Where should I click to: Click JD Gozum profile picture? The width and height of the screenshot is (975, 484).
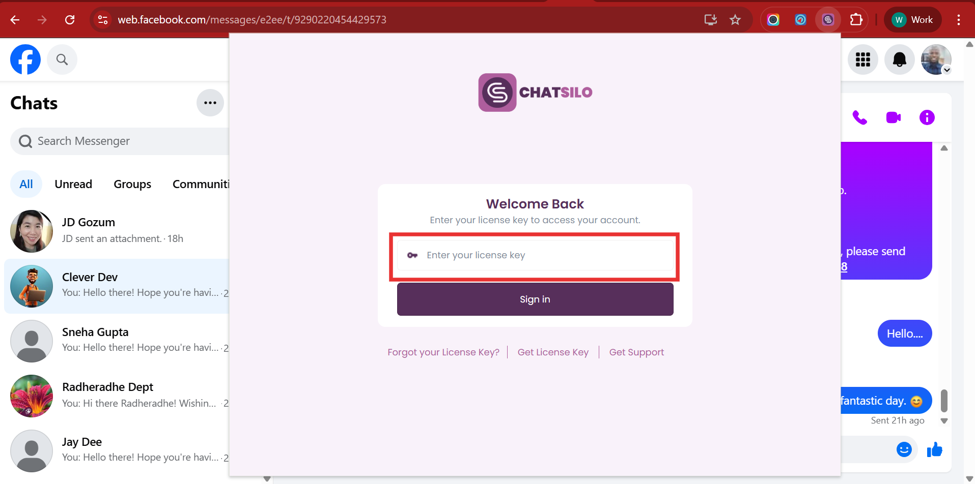tap(32, 231)
